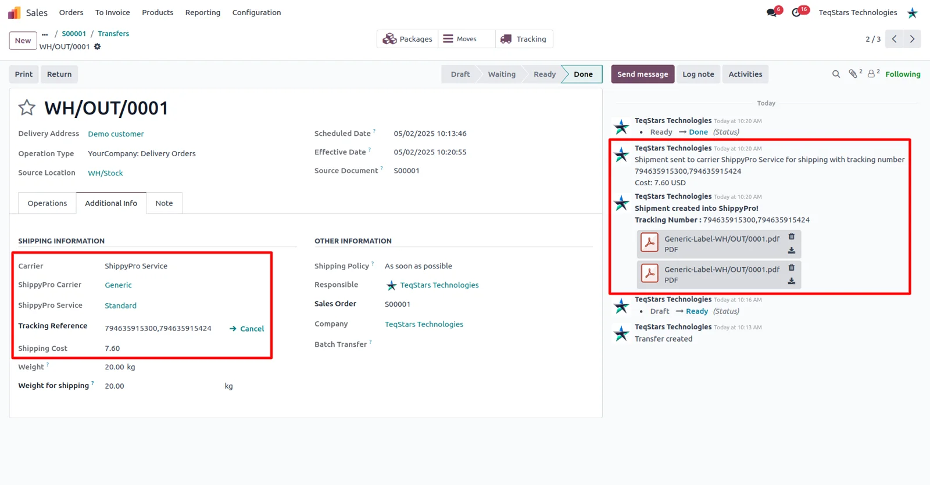This screenshot has width=930, height=485.
Task: Open second Generic-Label PDF file icon
Action: pyautogui.click(x=649, y=274)
